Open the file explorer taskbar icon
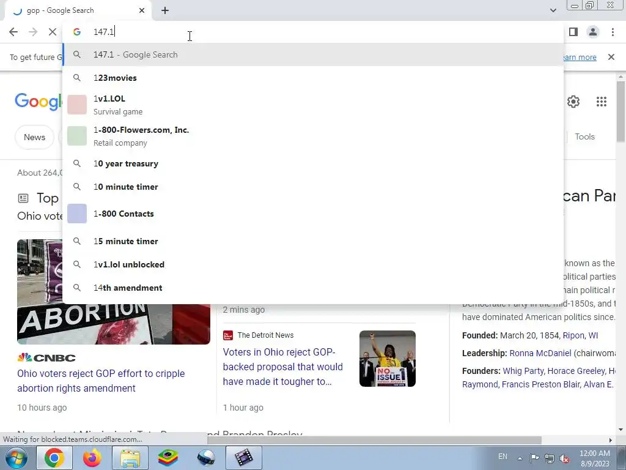This screenshot has height=470, width=626. tap(130, 458)
